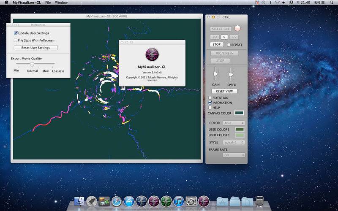Open the user name menu in menu bar
The width and height of the screenshot is (338, 211).
pos(319,3)
